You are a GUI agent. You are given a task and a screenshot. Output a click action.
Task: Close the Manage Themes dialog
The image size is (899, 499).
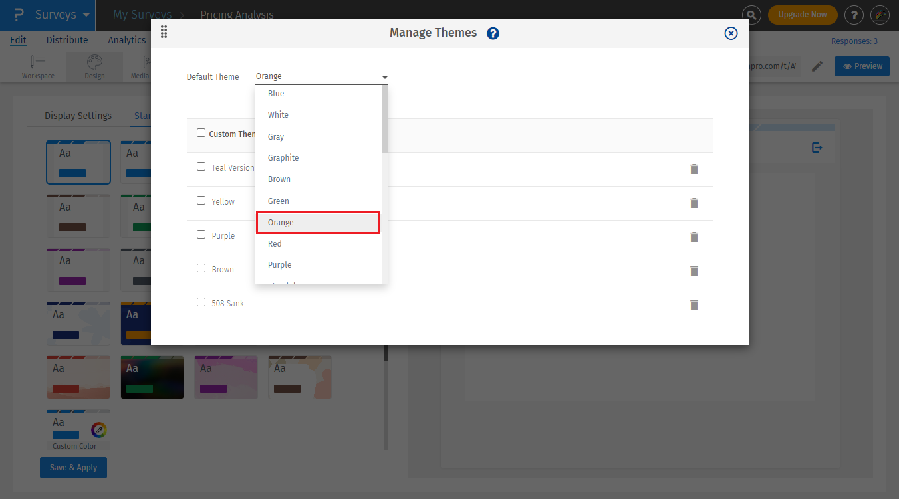pos(731,33)
